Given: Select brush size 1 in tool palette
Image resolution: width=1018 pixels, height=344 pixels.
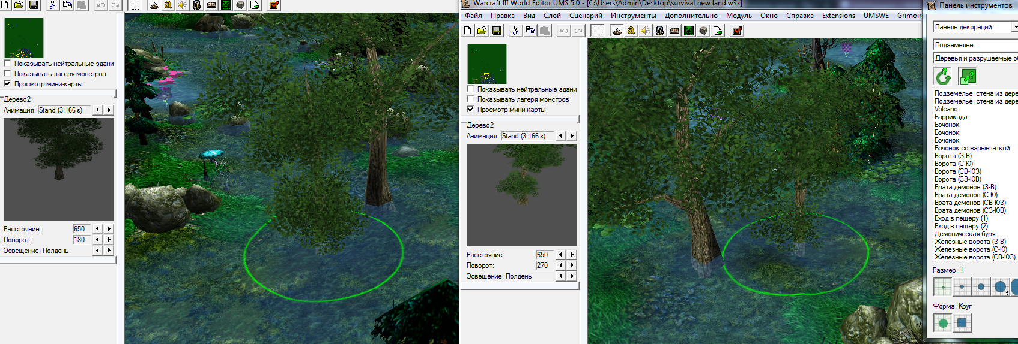Looking at the screenshot, I should click(x=943, y=287).
